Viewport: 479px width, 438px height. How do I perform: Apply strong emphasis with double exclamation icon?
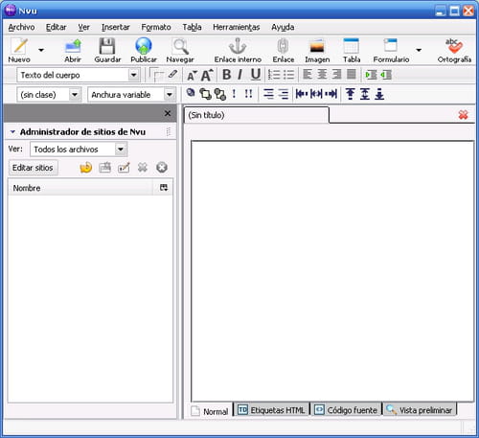248,94
